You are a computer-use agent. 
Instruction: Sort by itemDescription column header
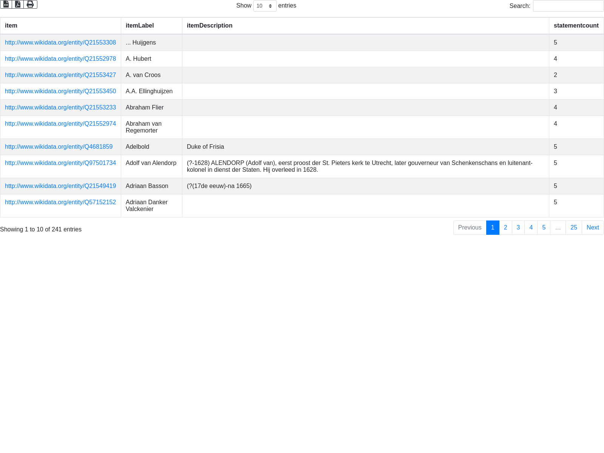click(210, 26)
